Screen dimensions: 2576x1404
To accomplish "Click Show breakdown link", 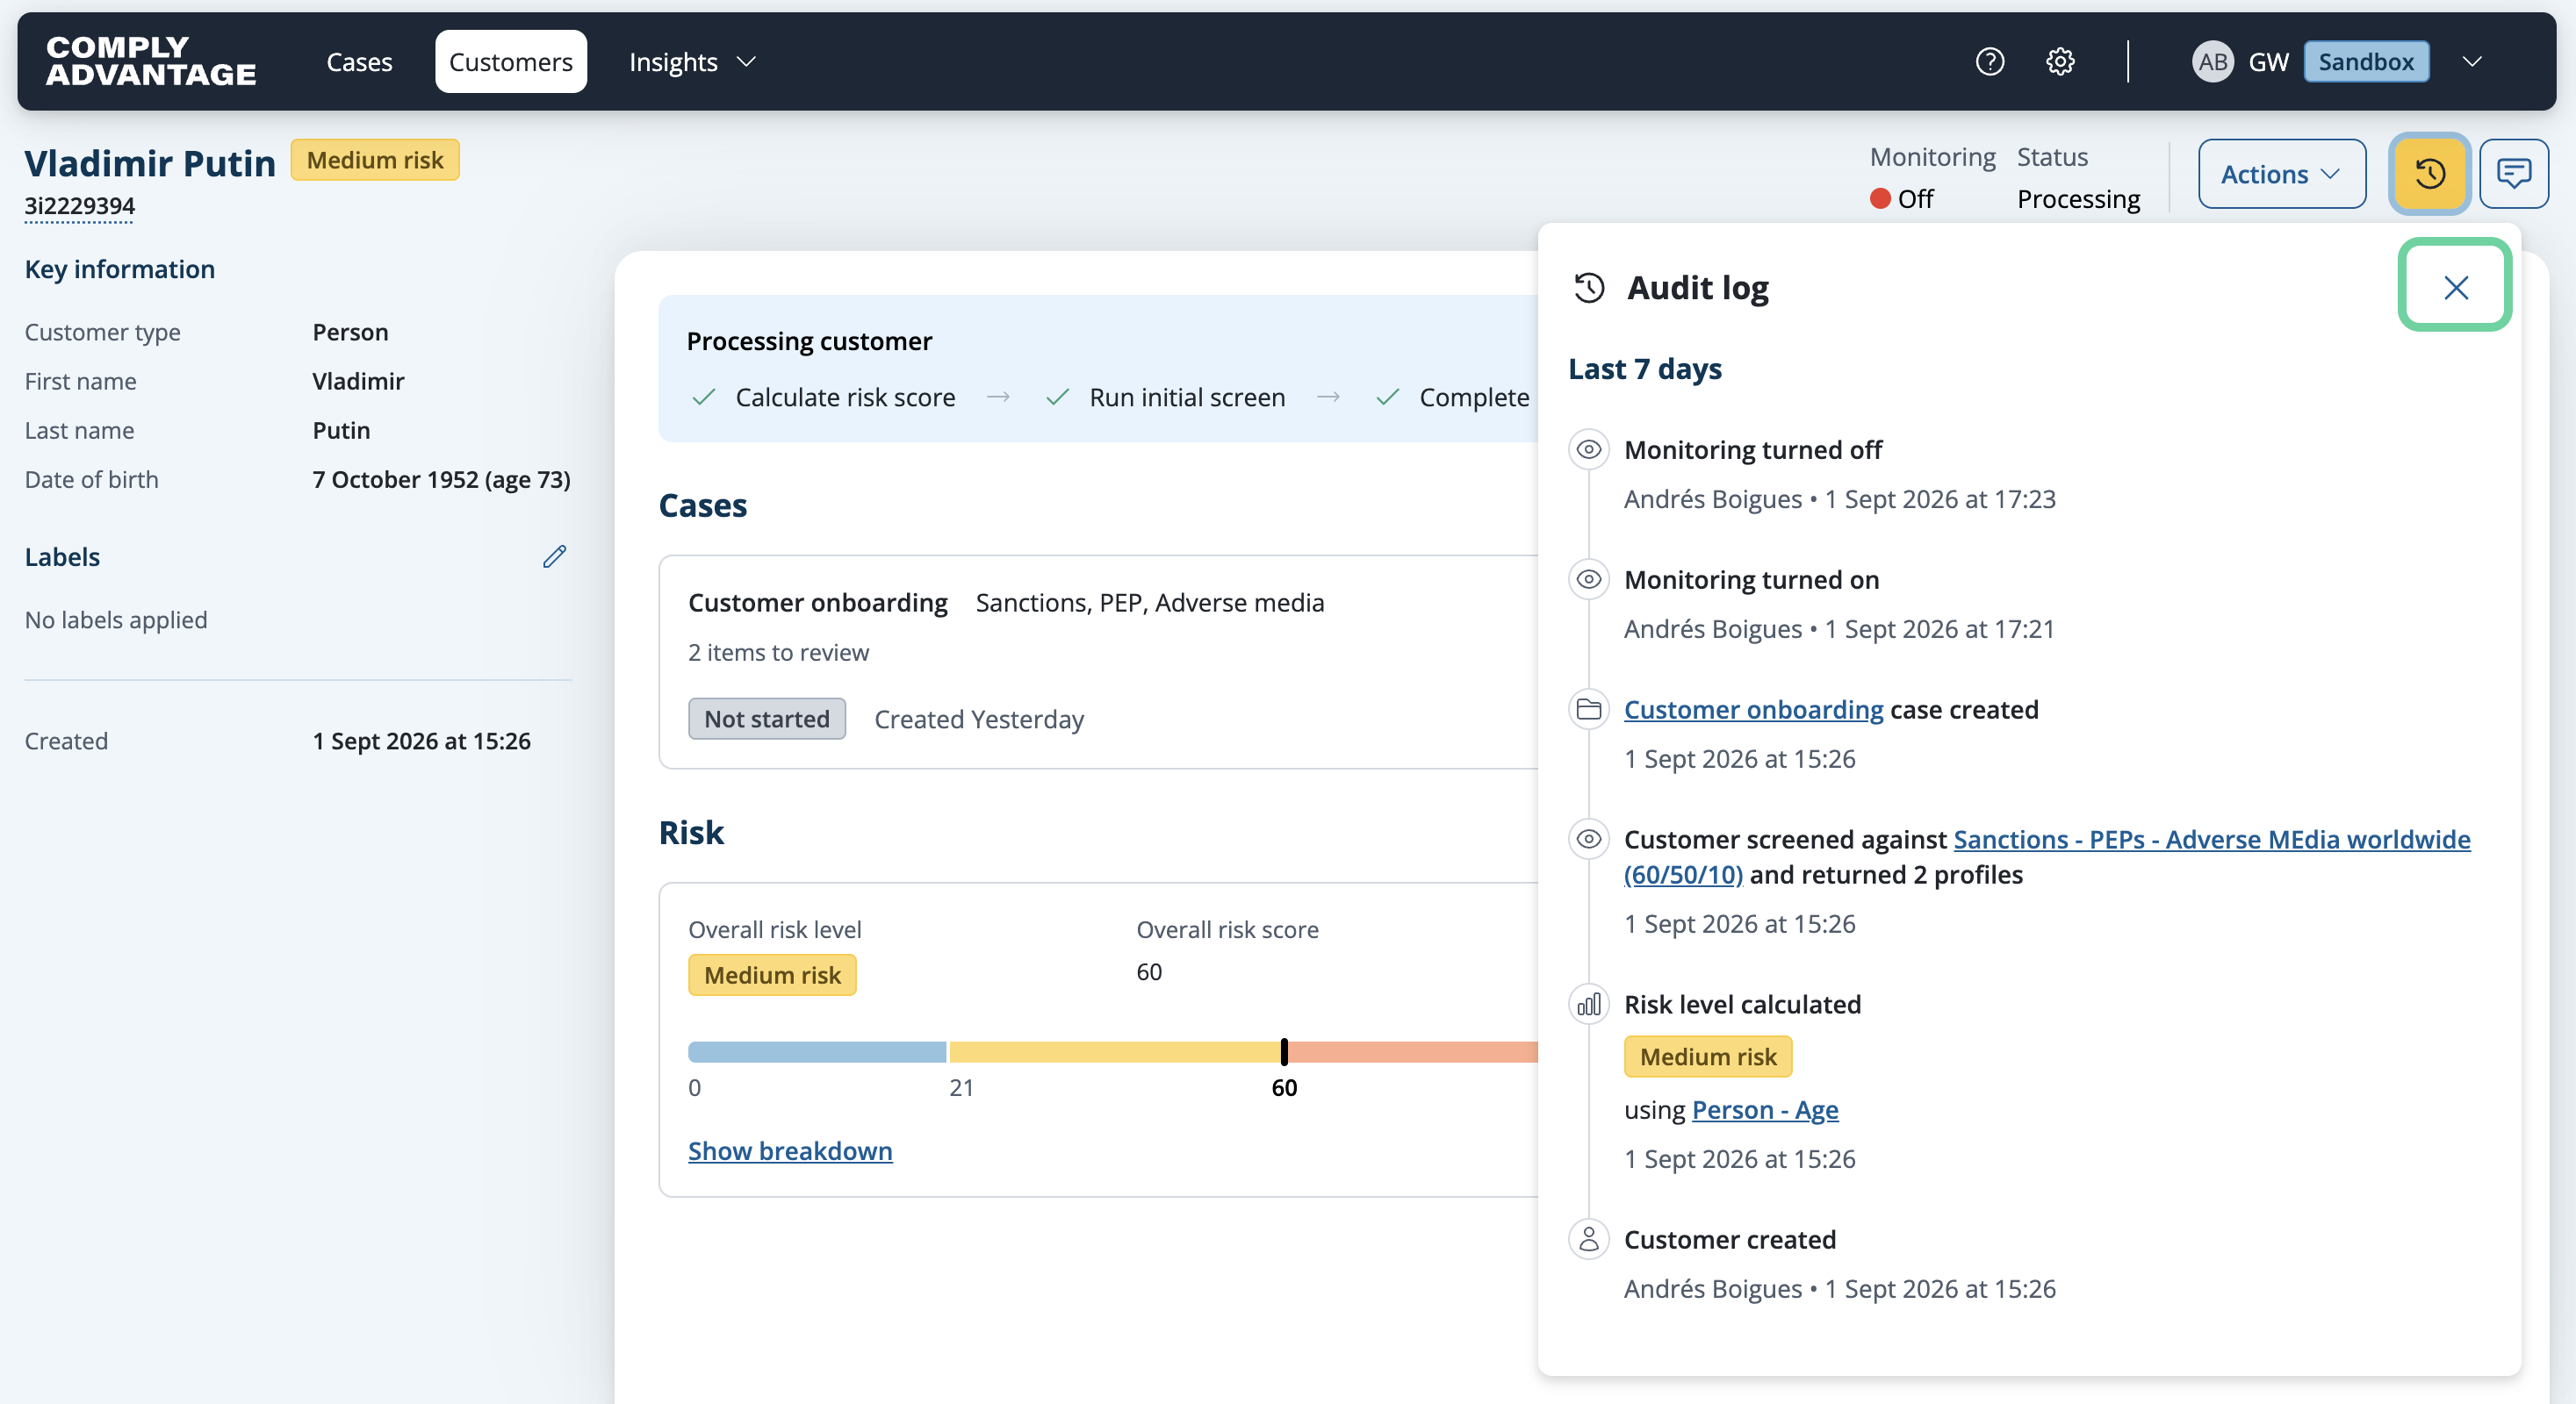I will pyautogui.click(x=790, y=1150).
